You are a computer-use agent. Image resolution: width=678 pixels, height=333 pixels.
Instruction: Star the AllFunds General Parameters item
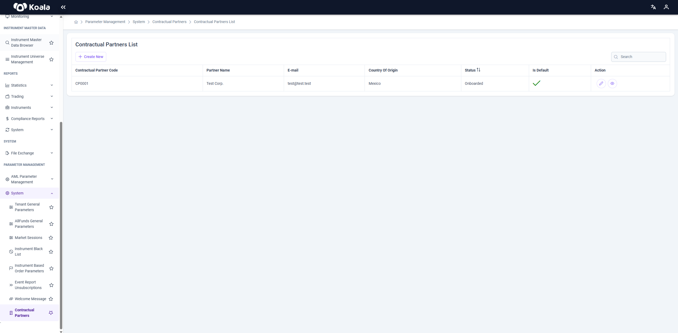(51, 224)
